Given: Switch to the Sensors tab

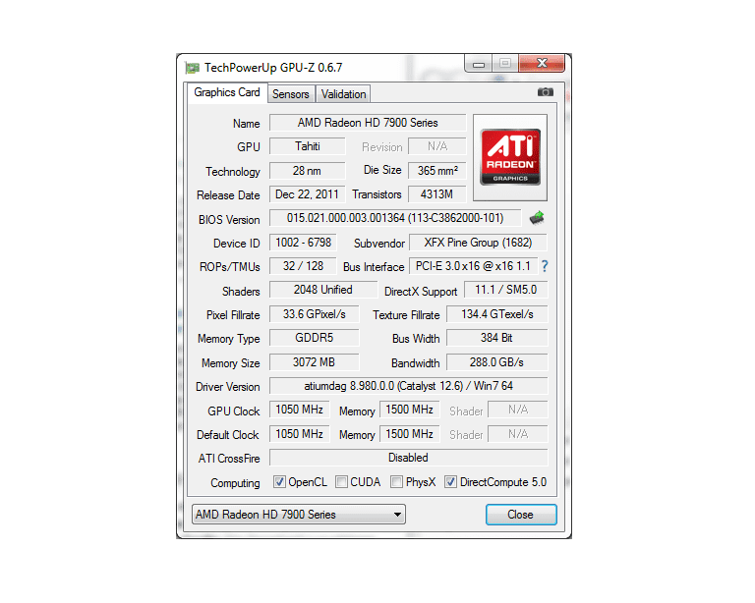Looking at the screenshot, I should (290, 94).
